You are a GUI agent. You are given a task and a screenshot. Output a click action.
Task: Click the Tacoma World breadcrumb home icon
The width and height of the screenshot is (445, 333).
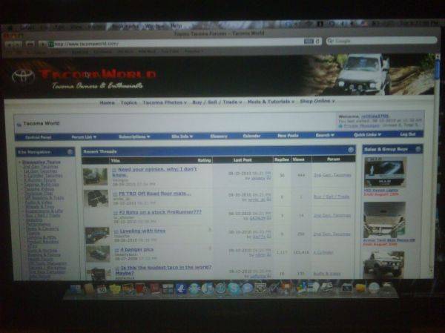point(19,125)
